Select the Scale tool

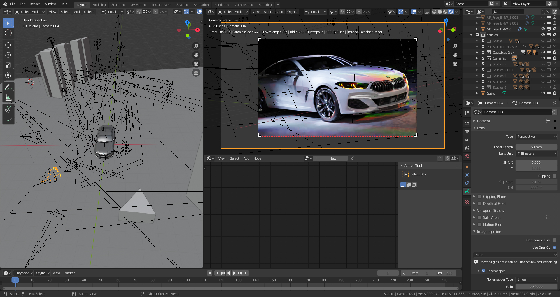[8, 65]
